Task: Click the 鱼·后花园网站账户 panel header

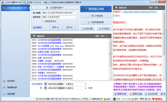Action: tap(55, 8)
